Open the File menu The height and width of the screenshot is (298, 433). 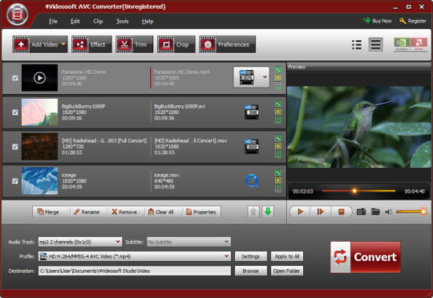coord(53,22)
